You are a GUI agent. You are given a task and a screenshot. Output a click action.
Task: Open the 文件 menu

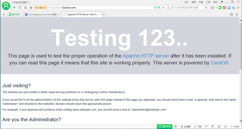pos(186,2)
